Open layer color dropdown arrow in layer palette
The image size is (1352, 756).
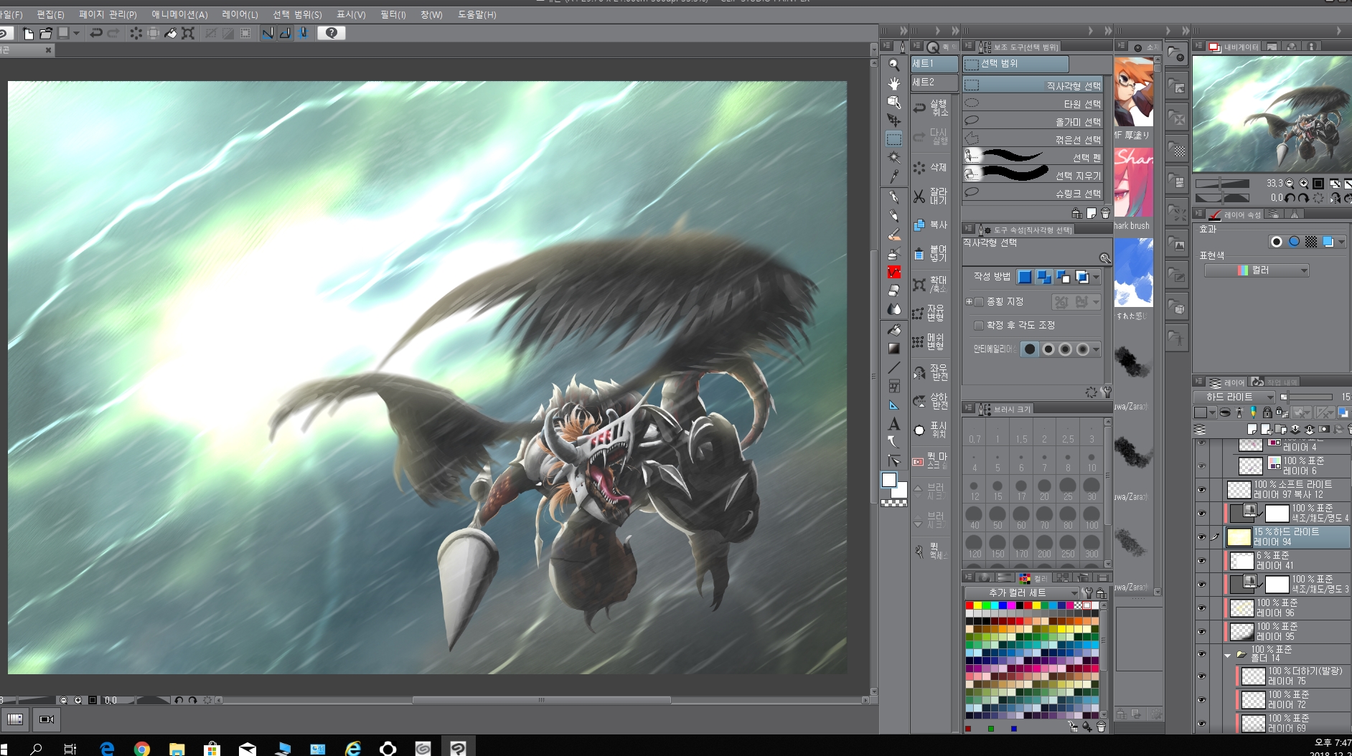pyautogui.click(x=1212, y=412)
